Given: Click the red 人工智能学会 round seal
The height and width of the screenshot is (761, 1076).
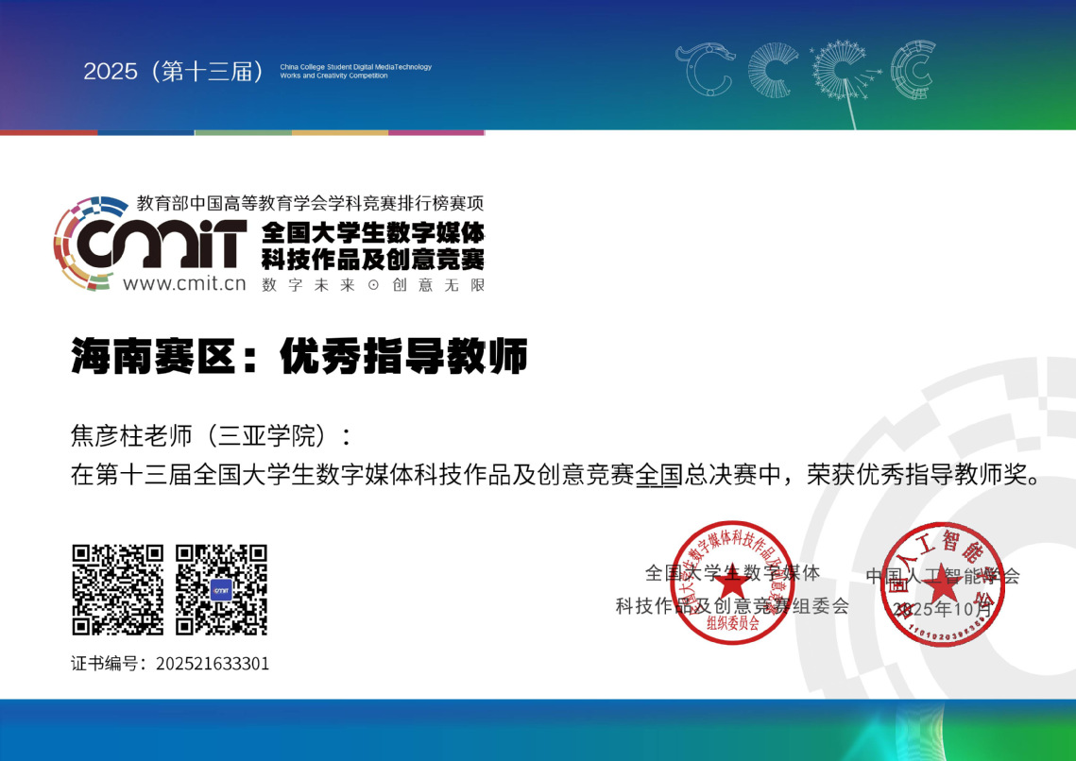Looking at the screenshot, I should point(942,583).
